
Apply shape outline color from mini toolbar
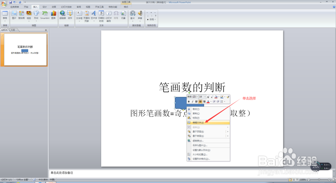click(x=222, y=97)
